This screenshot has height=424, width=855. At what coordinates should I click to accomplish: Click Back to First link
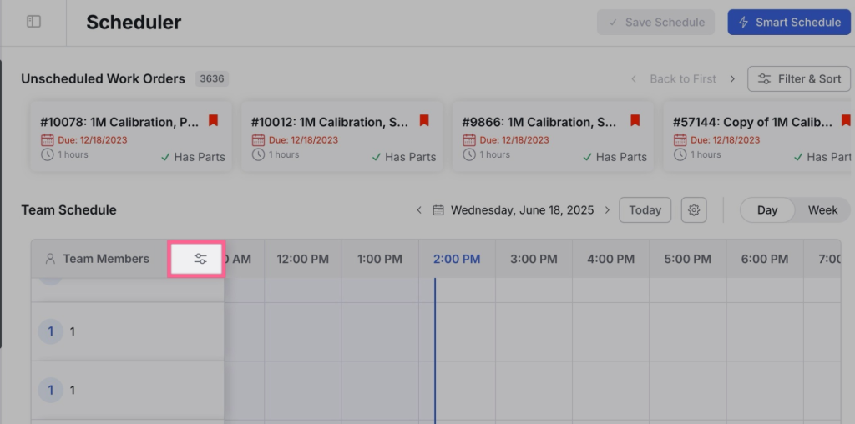coord(682,79)
